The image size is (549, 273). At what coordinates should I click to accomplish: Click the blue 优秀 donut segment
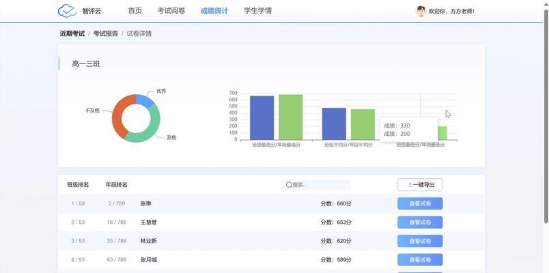[145, 100]
